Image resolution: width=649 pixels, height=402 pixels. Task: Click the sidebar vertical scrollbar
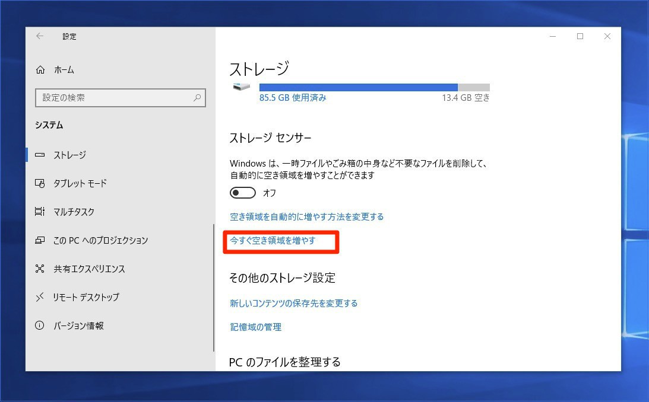click(214, 288)
